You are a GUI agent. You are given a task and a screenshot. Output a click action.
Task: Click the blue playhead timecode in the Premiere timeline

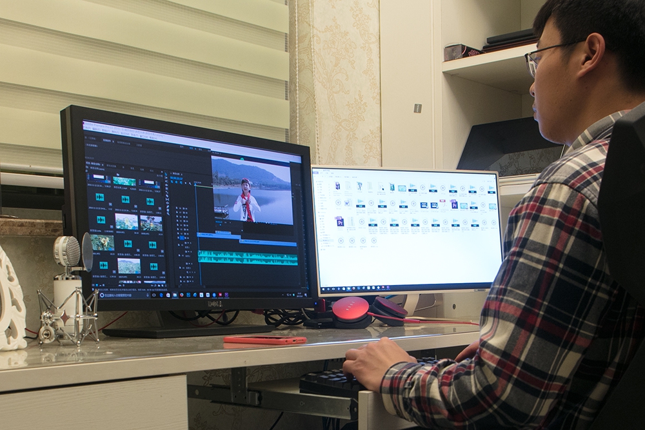(177, 179)
